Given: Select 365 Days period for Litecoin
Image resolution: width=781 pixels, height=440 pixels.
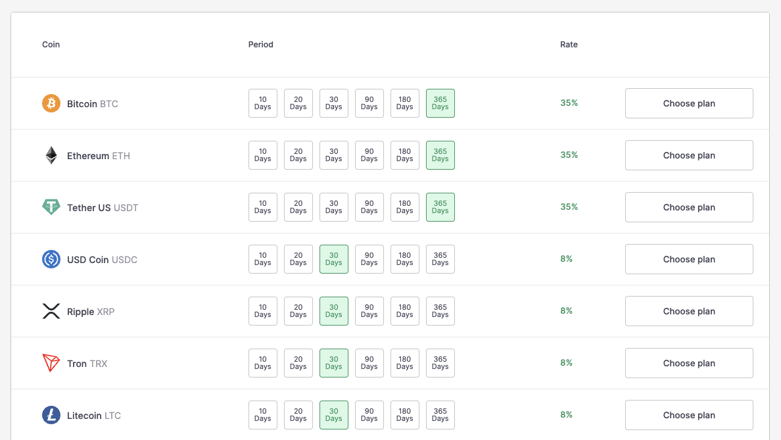Looking at the screenshot, I should click(440, 415).
